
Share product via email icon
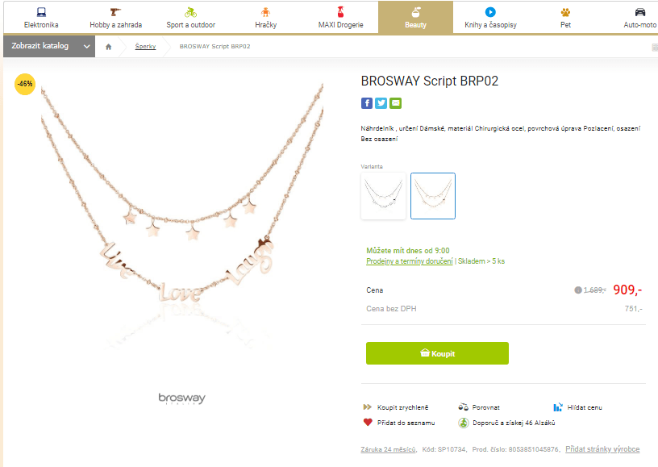395,103
